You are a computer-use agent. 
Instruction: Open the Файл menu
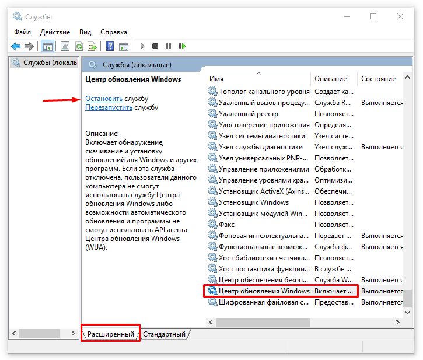tap(22, 32)
